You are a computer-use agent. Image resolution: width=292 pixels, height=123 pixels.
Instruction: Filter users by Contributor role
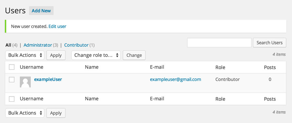point(76,45)
